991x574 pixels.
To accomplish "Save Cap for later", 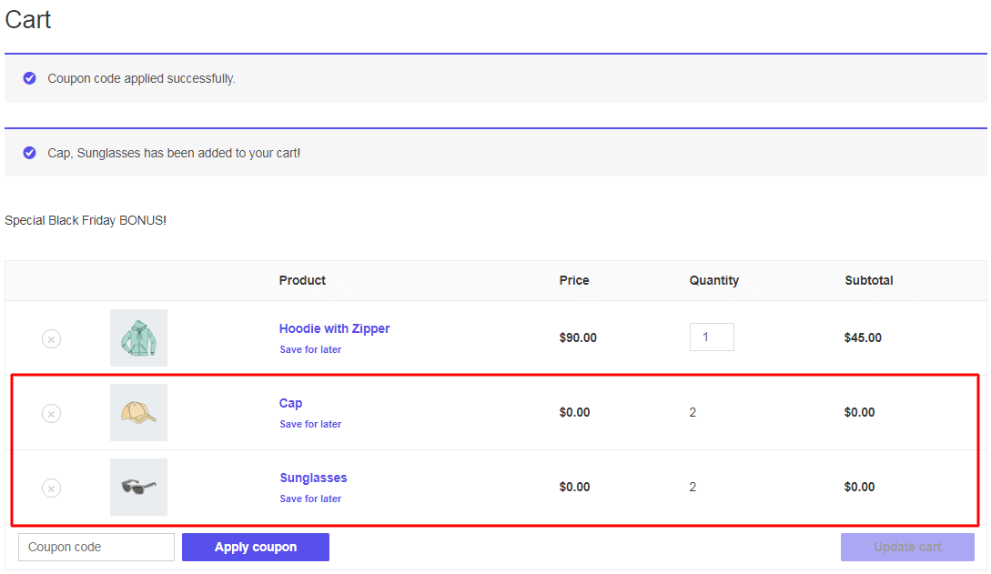I will tap(310, 424).
